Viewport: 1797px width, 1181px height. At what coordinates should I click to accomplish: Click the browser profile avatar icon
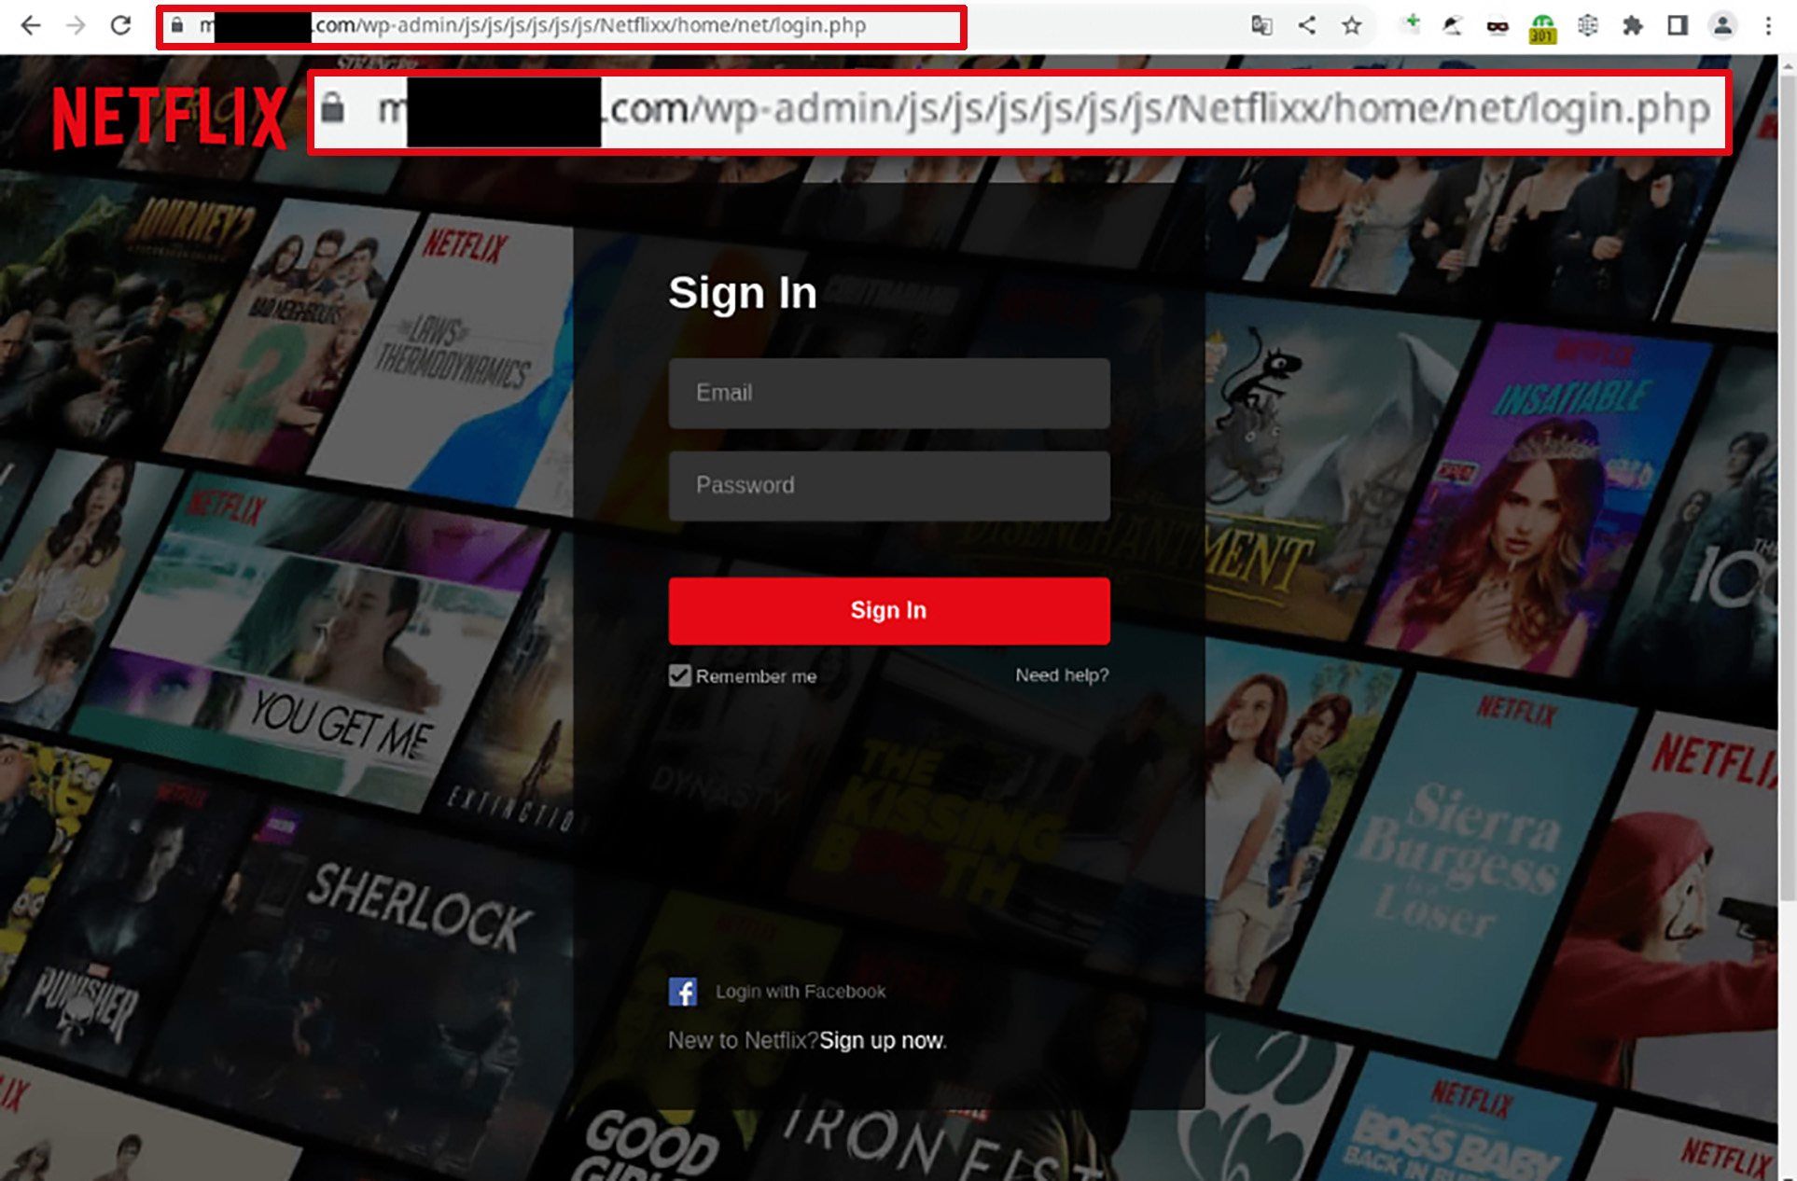[1721, 26]
